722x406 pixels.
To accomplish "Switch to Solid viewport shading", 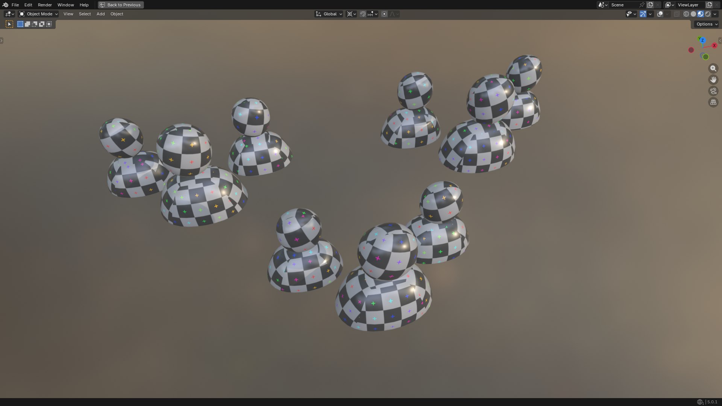I will coord(693,14).
